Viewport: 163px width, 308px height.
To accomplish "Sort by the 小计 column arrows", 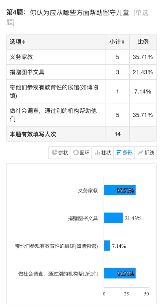I will tap(123, 42).
